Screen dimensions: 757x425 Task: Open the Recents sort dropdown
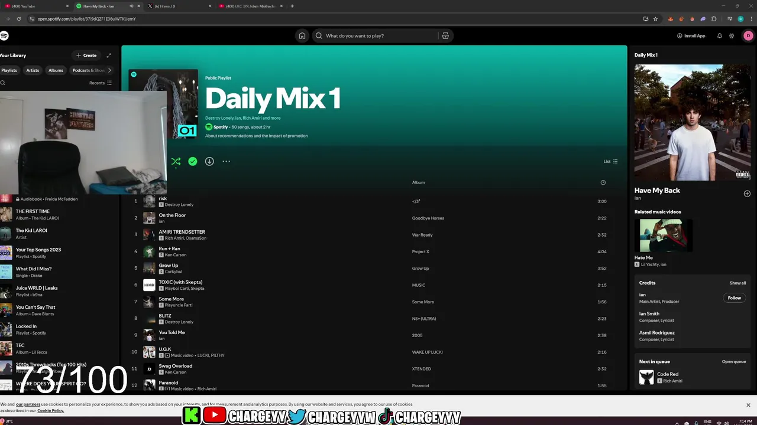tap(101, 83)
